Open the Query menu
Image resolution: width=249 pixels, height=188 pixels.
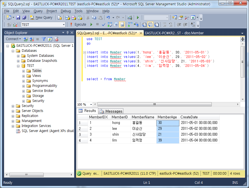pos(38,11)
